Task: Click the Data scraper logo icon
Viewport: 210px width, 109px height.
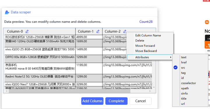Action: [x=7, y=12]
